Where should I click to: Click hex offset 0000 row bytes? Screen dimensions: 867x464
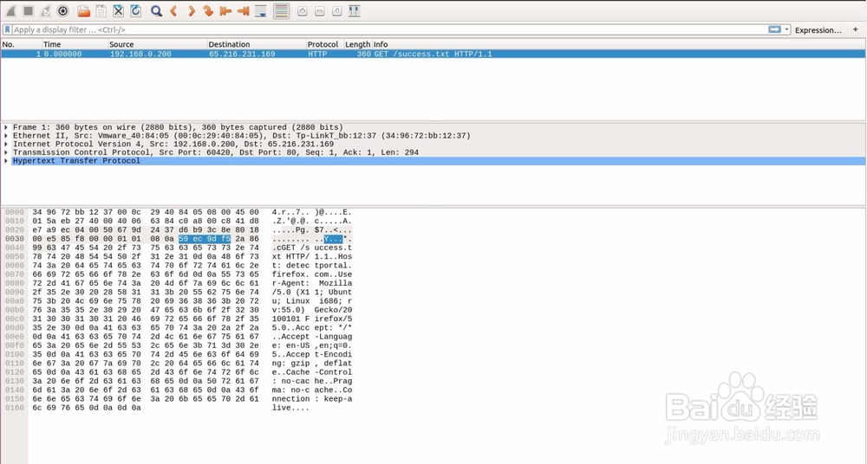click(146, 213)
